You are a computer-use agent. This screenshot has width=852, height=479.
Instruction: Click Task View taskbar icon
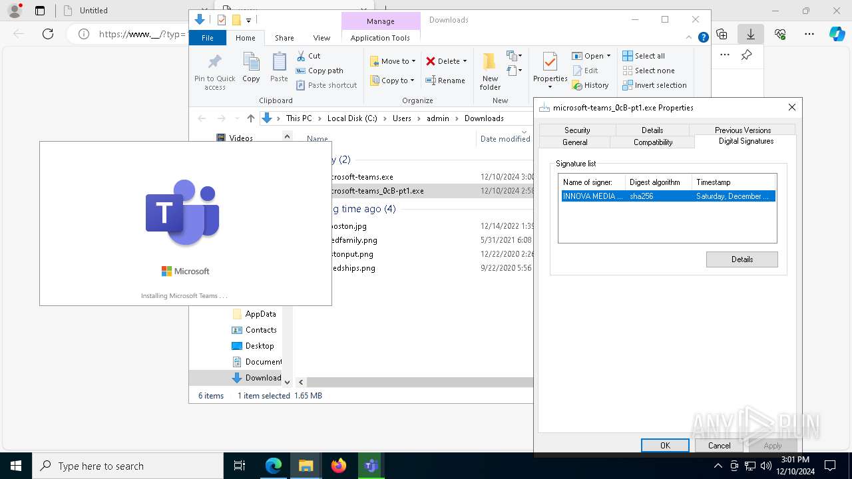(x=240, y=466)
